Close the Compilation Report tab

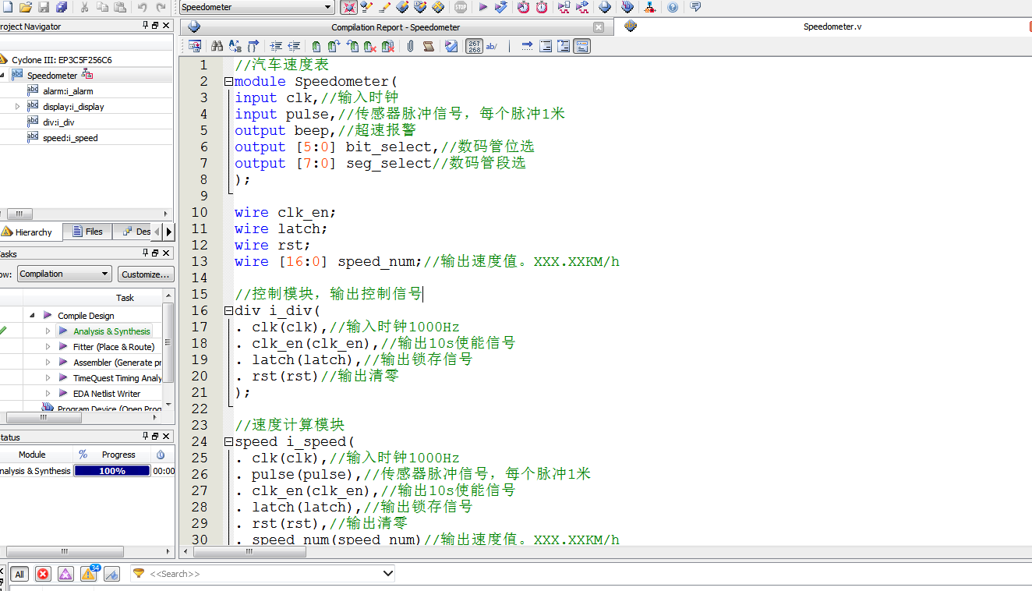[599, 27]
